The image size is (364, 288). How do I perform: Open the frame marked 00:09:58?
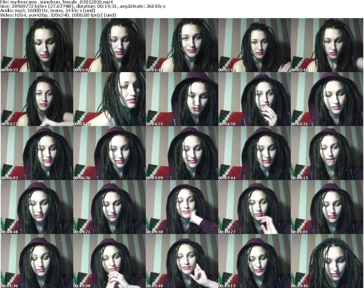(182, 207)
